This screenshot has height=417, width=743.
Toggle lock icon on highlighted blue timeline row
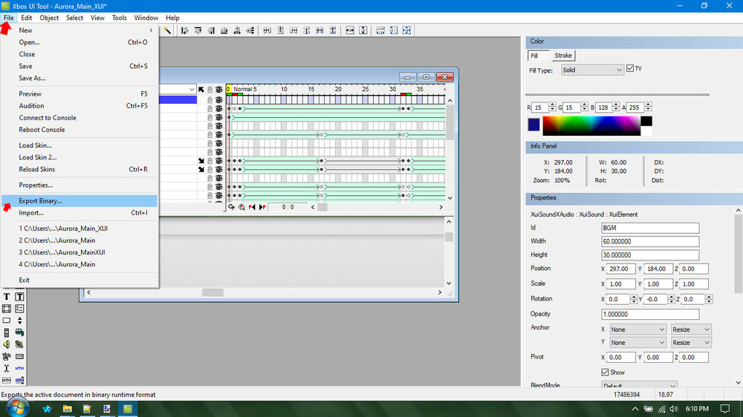(210, 100)
